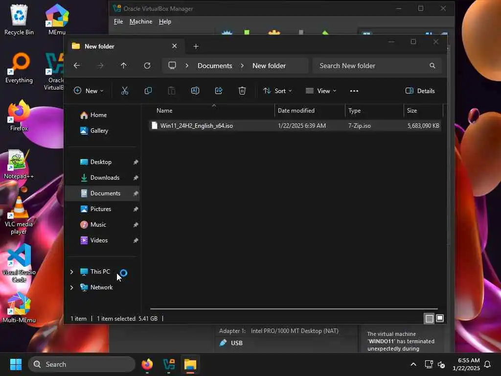Toggle the Details pane
This screenshot has width=501, height=376.
420,91
